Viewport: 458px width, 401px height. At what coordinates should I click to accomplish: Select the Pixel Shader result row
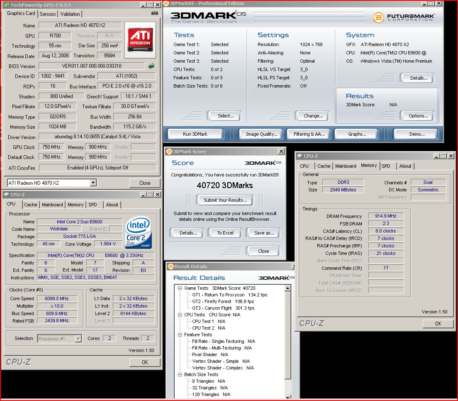coord(210,355)
